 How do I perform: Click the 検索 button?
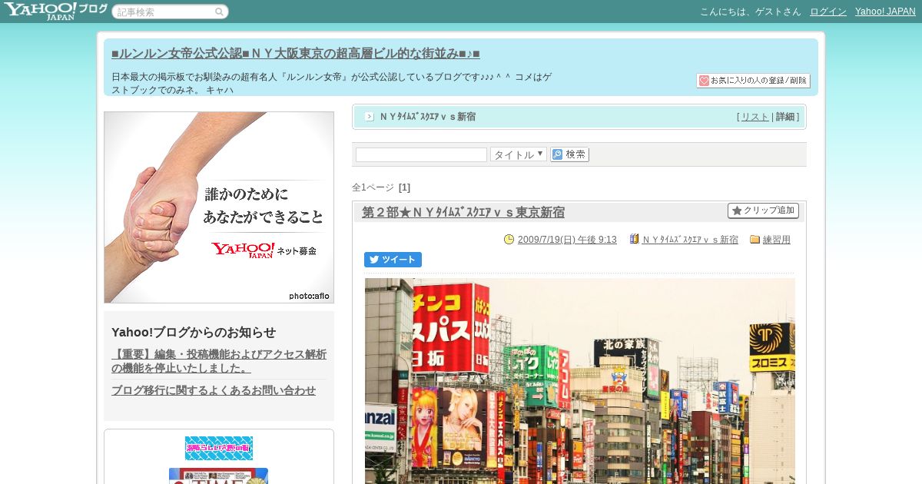pos(569,154)
